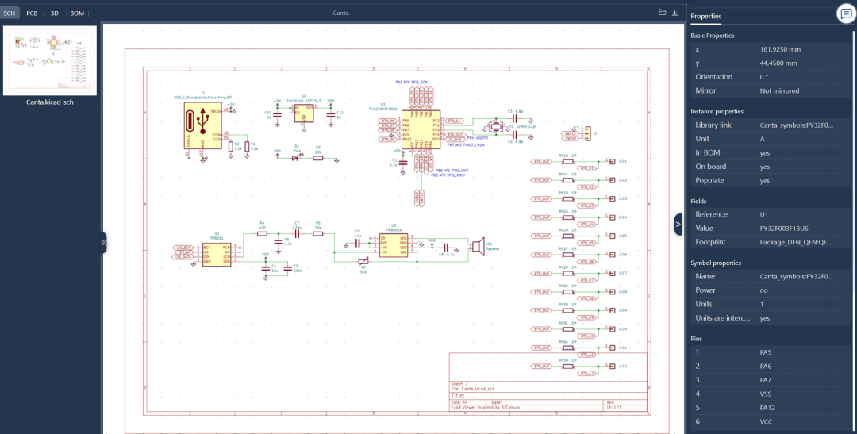Image resolution: width=857 pixels, height=434 pixels.
Task: Select the speaker LS1 symbol
Action: pyautogui.click(x=478, y=246)
